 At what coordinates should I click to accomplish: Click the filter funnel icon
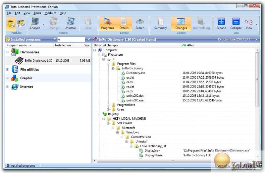click(x=55, y=39)
